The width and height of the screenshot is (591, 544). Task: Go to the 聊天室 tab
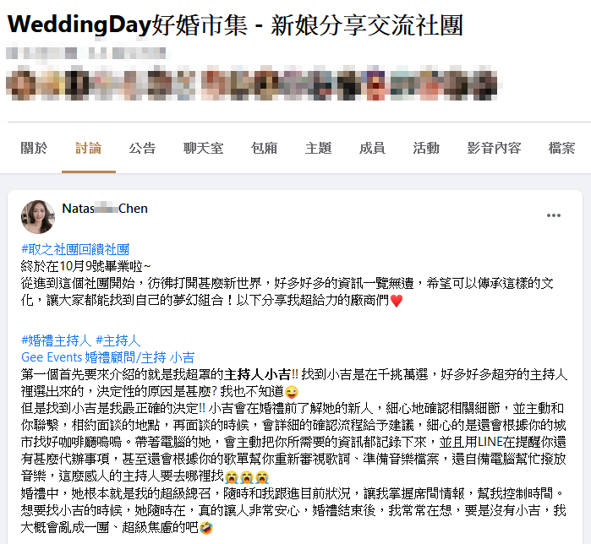click(203, 148)
